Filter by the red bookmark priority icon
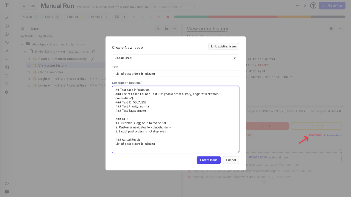The image size is (351, 197). point(168,17)
